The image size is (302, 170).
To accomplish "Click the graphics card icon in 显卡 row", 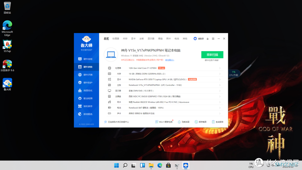I will [109, 79].
